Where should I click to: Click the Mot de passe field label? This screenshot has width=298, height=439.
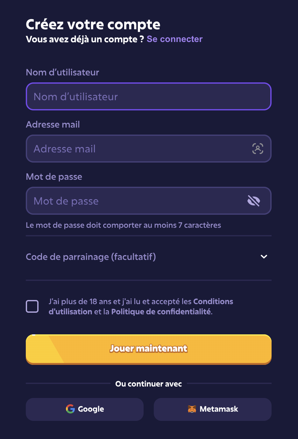tap(54, 177)
